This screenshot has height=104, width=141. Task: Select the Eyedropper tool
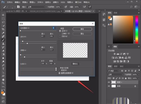pyautogui.click(x=3, y=33)
